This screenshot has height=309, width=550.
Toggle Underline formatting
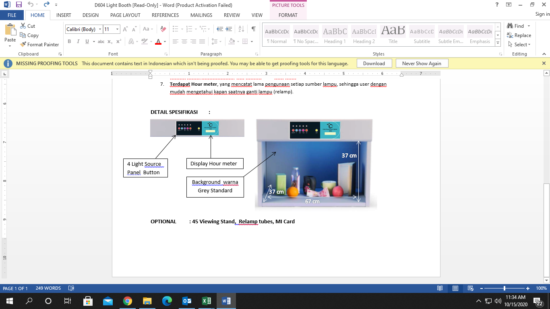point(87,41)
